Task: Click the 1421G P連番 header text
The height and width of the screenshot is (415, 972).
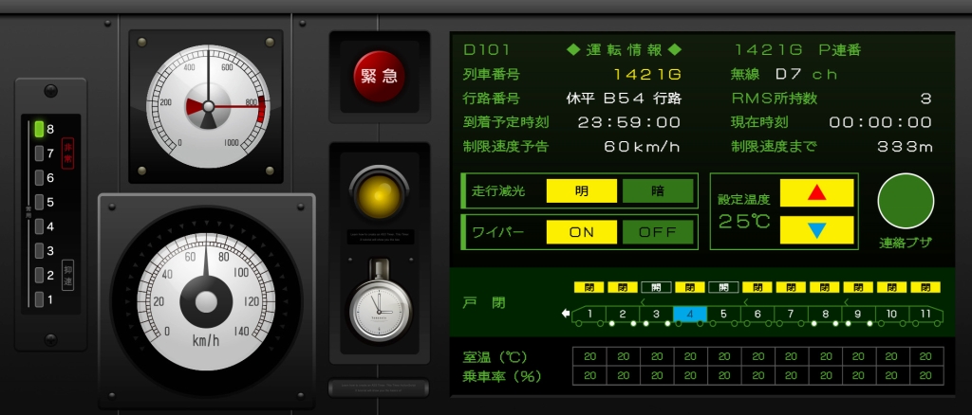Action: coord(798,50)
